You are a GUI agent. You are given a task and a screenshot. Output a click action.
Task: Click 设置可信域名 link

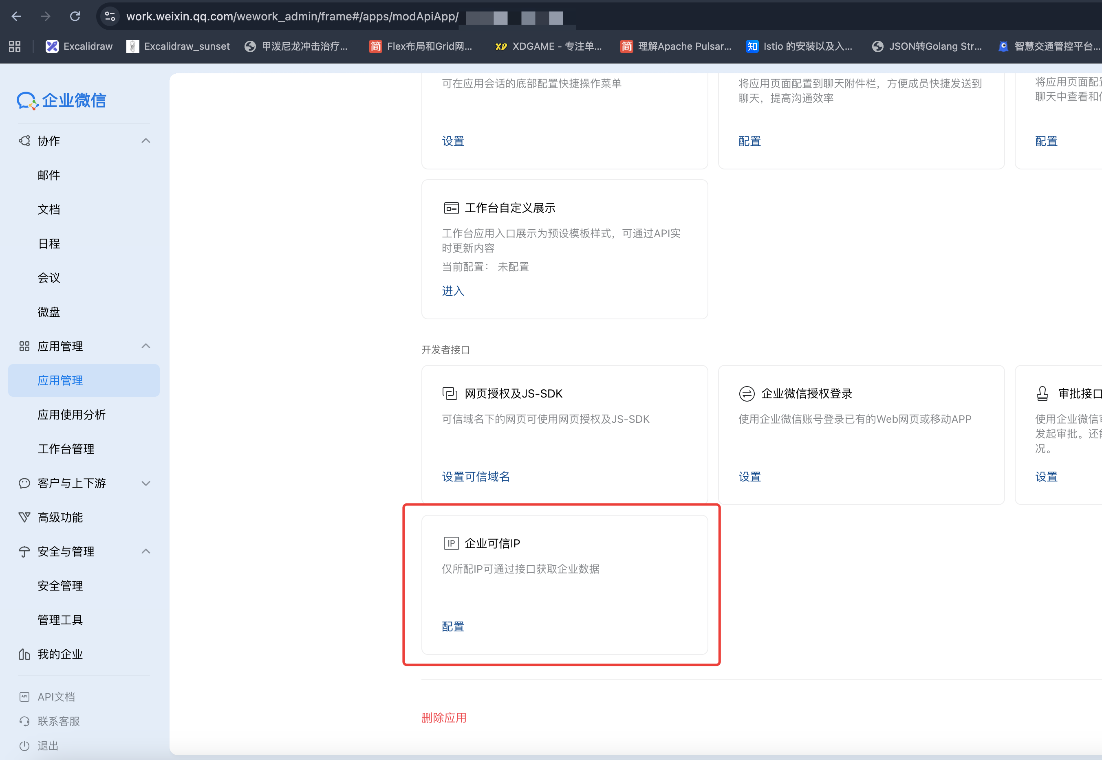point(476,477)
